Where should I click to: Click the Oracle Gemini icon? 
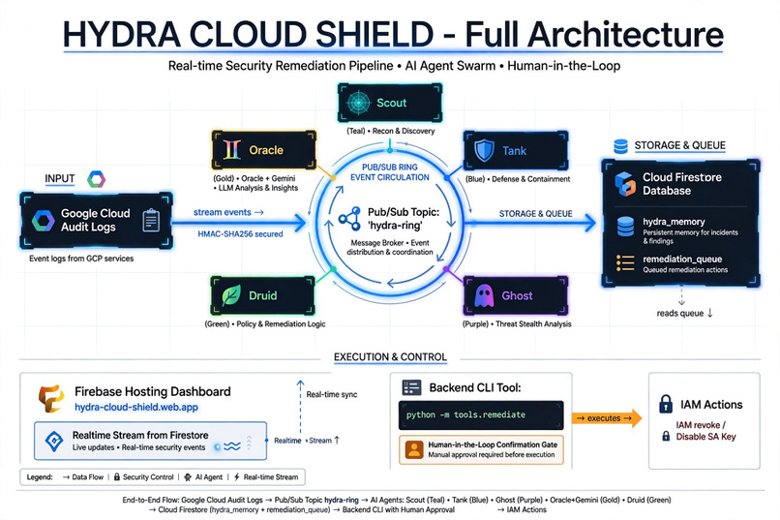(x=232, y=150)
